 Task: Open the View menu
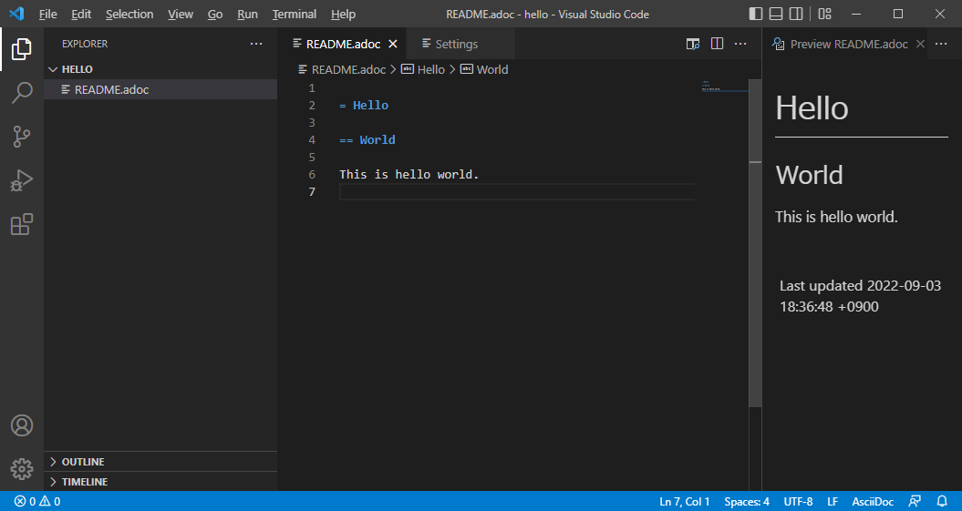click(181, 14)
